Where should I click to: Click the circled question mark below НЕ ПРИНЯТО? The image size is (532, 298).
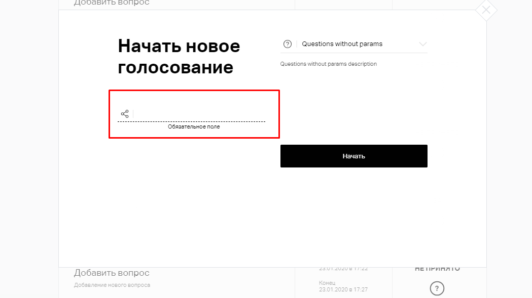click(437, 288)
